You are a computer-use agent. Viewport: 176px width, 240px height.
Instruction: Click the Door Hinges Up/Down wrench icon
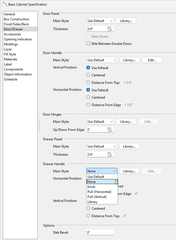tap(110, 129)
